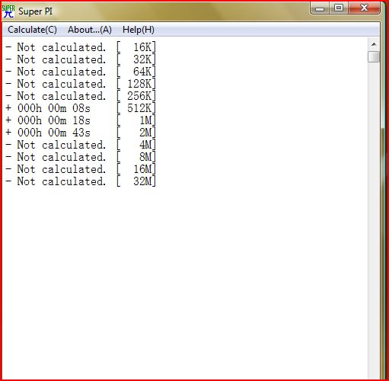Maximize the Super PI window
The image size is (389, 381).
click(339, 8)
